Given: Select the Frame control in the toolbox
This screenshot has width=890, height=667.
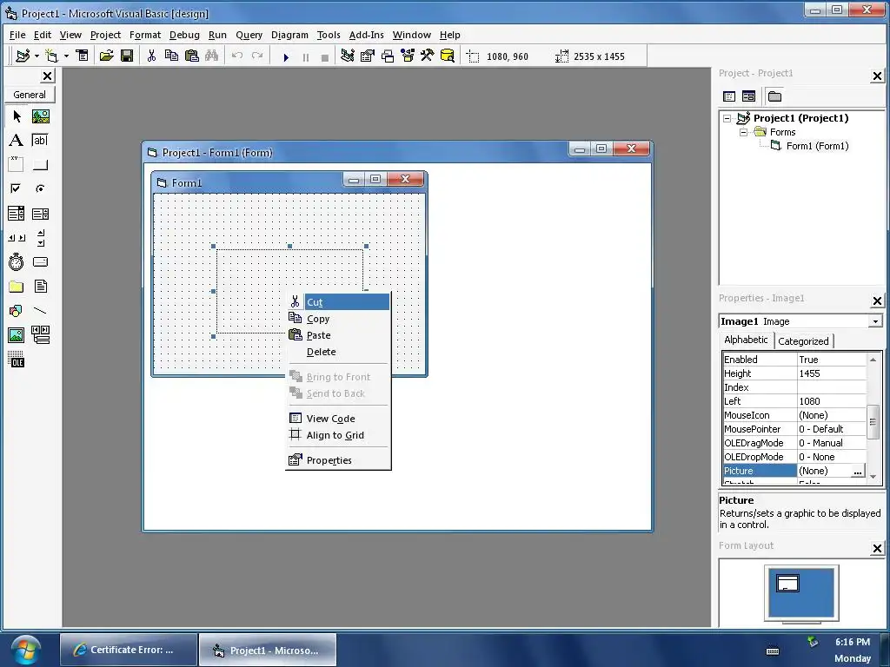Looking at the screenshot, I should (17, 164).
